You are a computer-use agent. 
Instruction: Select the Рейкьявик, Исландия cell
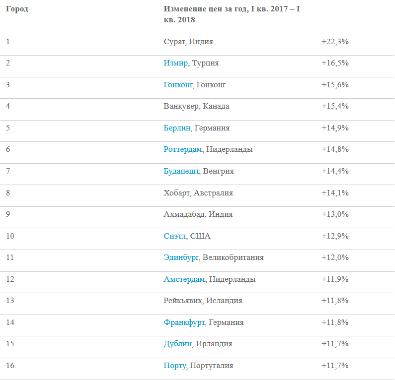[x=203, y=301]
